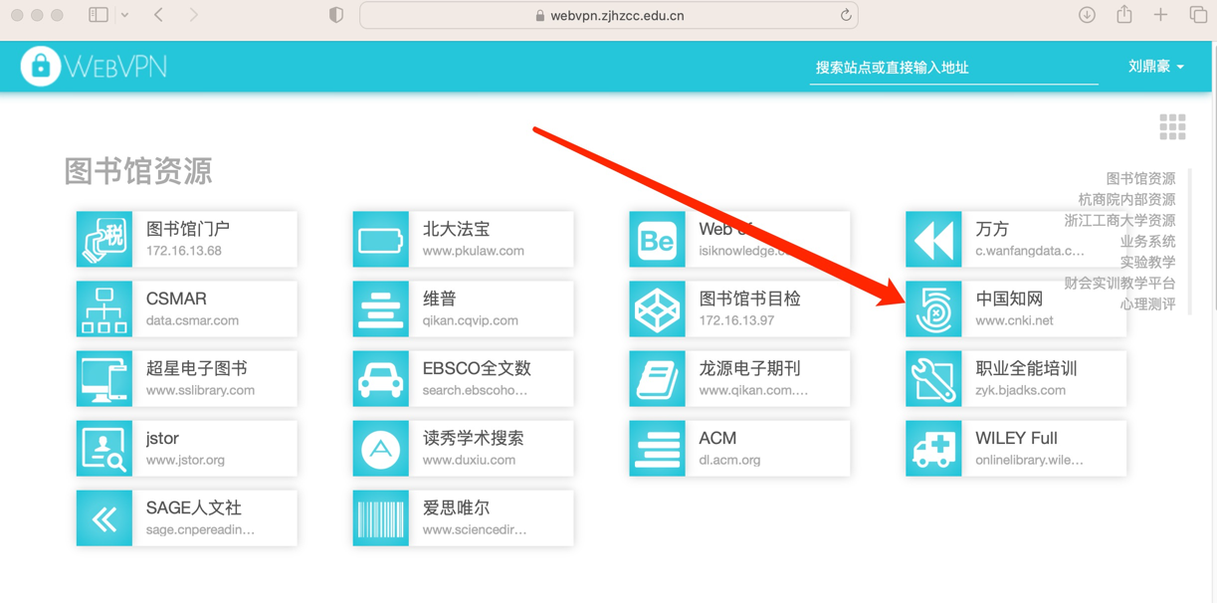
Task: Click the WILEY Full title text
Action: pyautogui.click(x=1016, y=438)
